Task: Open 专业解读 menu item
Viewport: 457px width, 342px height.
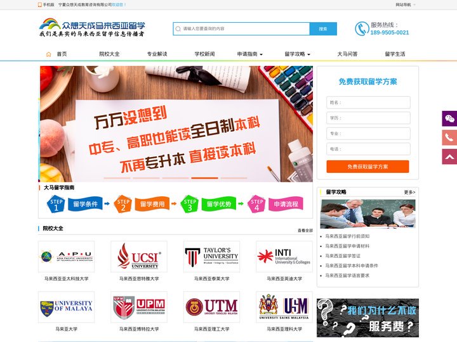Action: pyautogui.click(x=157, y=54)
